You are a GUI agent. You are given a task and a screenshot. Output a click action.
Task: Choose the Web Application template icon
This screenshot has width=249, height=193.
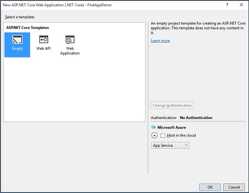point(70,40)
